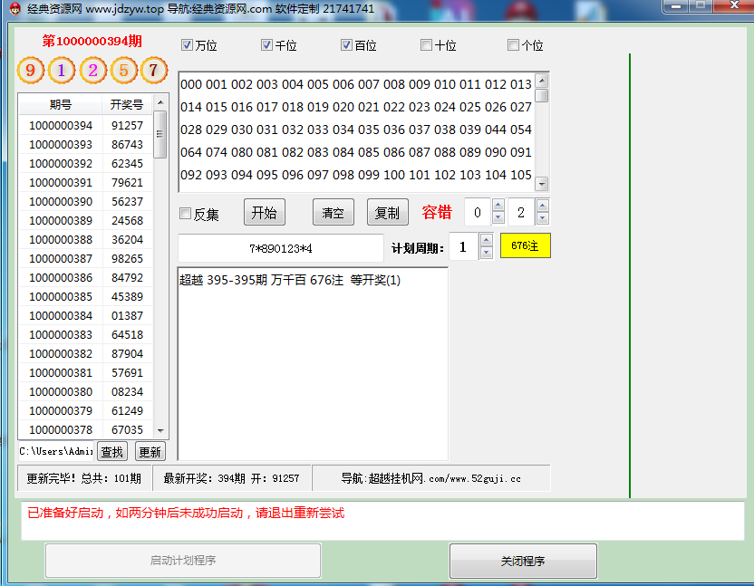Click the 7*890123*4 input field

click(x=281, y=248)
